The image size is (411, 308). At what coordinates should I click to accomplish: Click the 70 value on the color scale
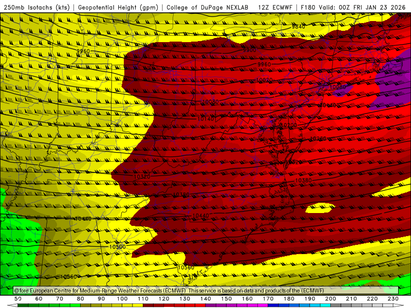pyautogui.click(x=60, y=299)
